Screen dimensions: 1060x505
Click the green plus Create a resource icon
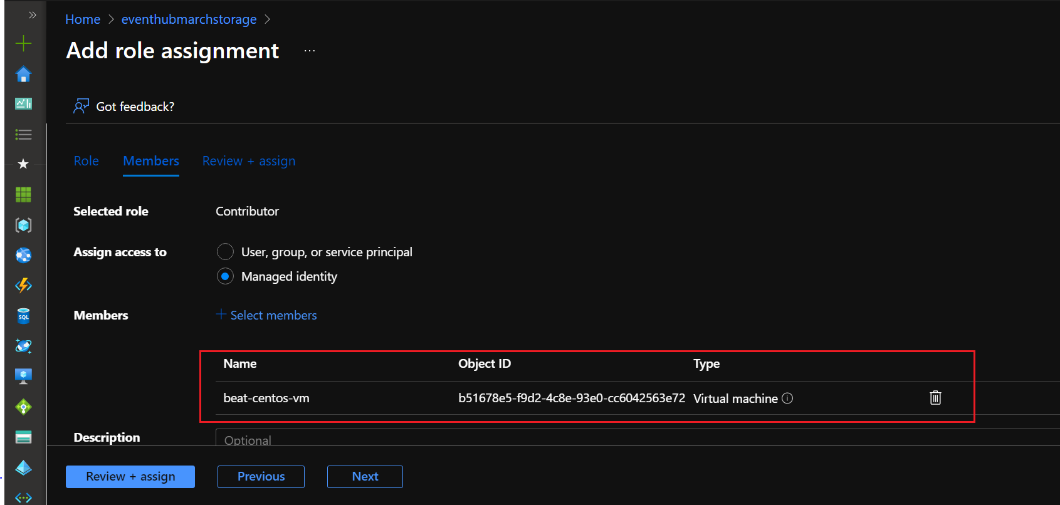click(x=23, y=43)
